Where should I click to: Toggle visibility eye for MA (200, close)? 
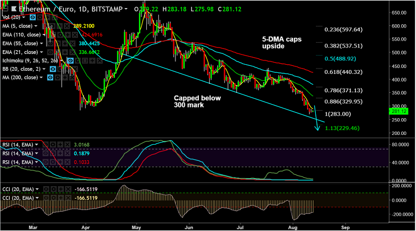(x=50, y=77)
